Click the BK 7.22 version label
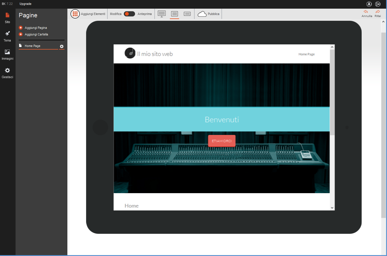The image size is (387, 256). [x=7, y=4]
